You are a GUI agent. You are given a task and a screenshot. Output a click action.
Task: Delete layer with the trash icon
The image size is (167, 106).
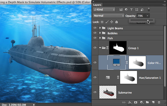[x=159, y=102]
